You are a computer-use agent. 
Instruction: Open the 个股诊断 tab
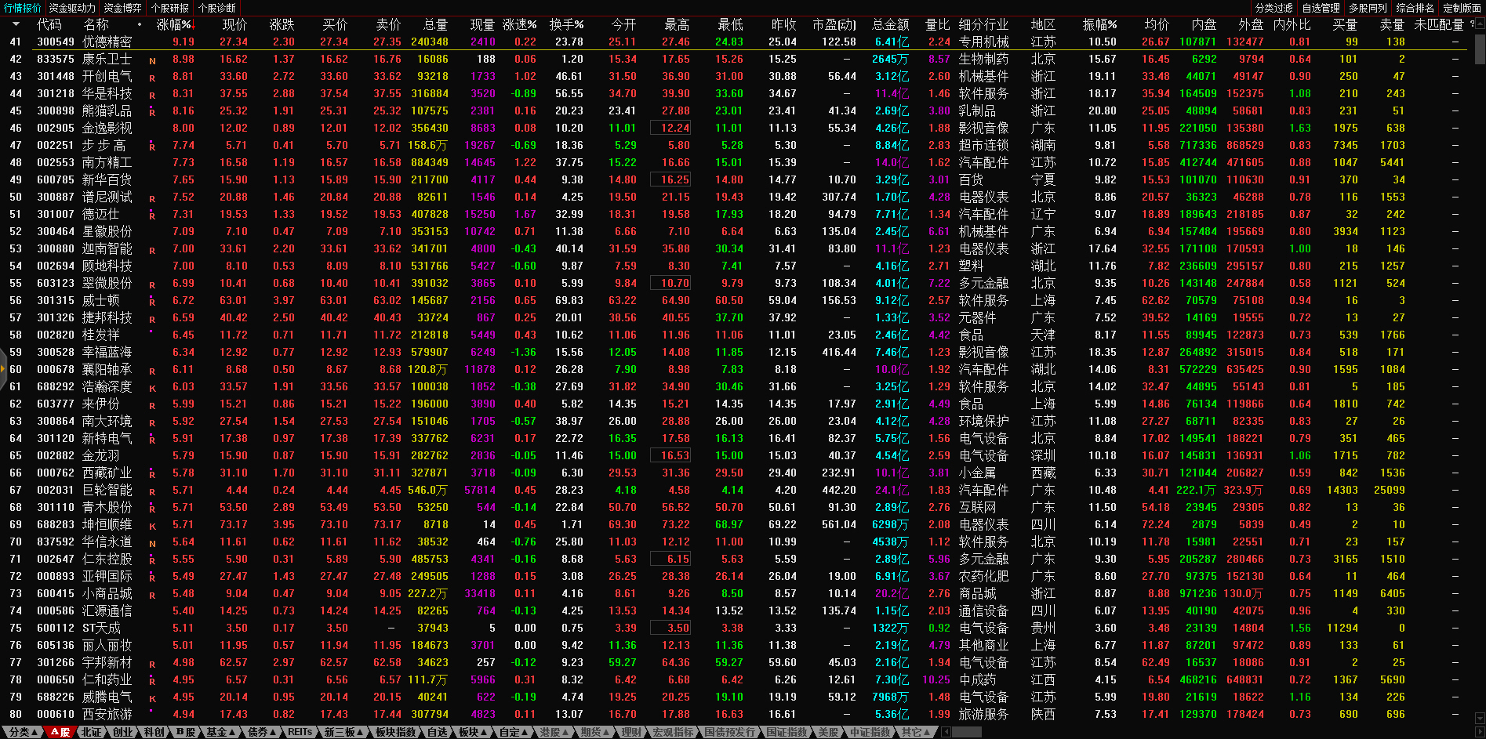pyautogui.click(x=217, y=8)
